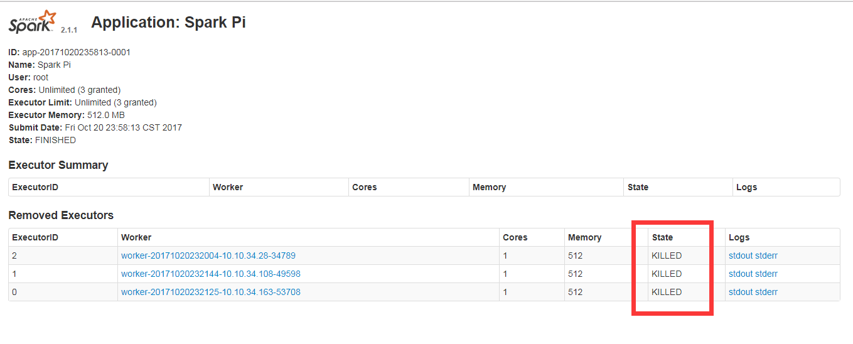
Task: View stderr log for executor 2
Action: (x=766, y=255)
